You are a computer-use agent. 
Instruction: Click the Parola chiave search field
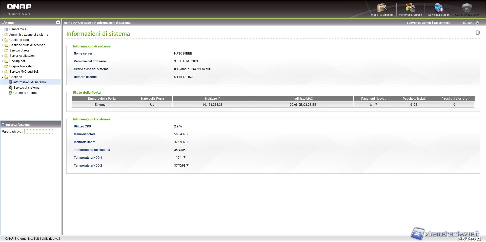[39, 132]
